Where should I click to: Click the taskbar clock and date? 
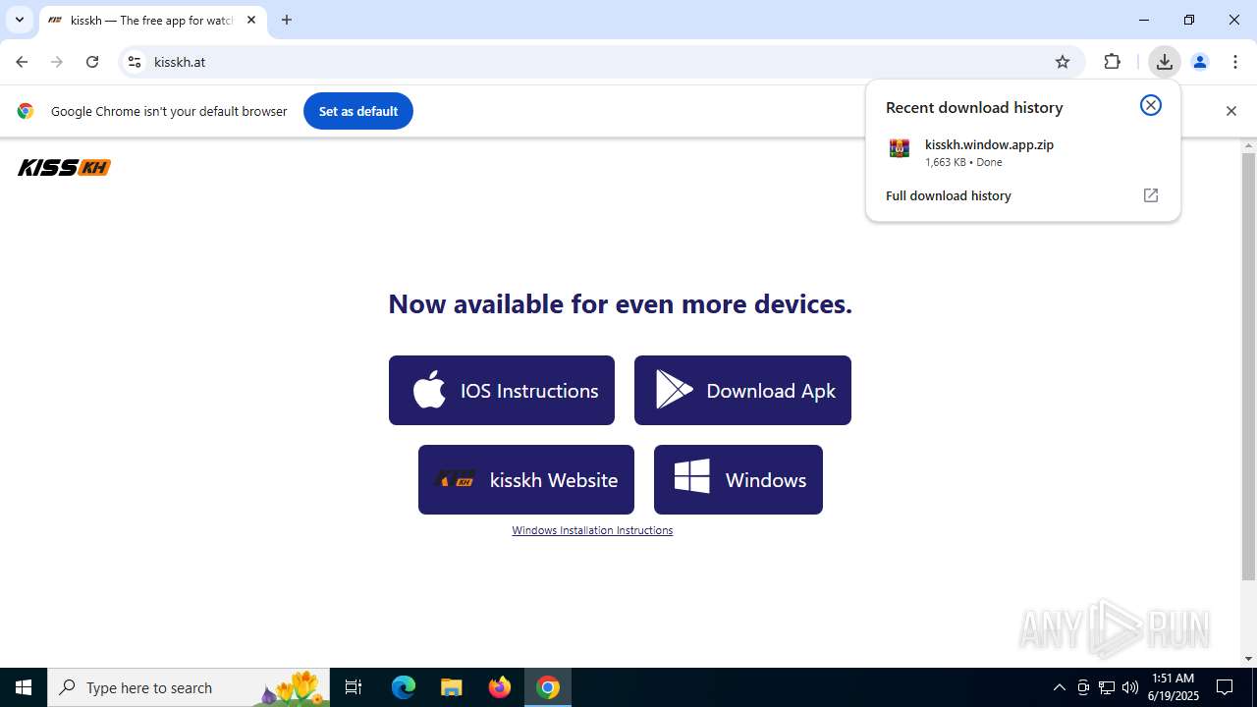pyautogui.click(x=1173, y=687)
